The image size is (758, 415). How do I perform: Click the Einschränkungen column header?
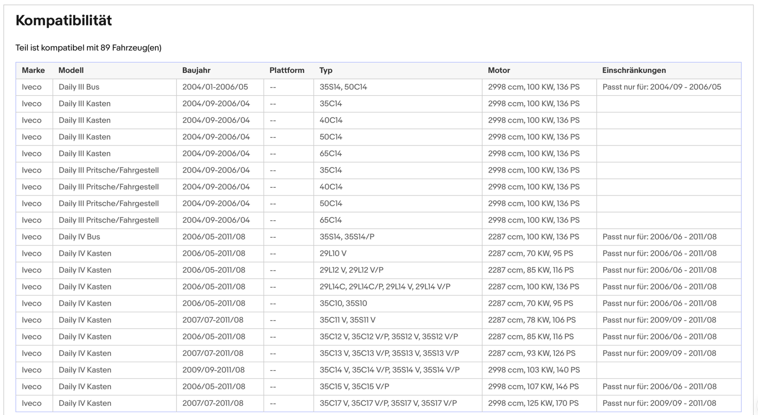tap(634, 71)
